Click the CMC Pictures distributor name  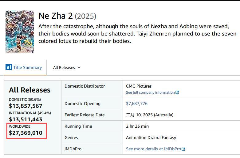(x=139, y=86)
